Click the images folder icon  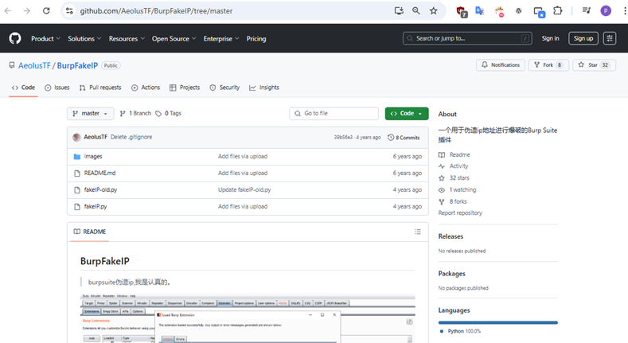coord(77,157)
